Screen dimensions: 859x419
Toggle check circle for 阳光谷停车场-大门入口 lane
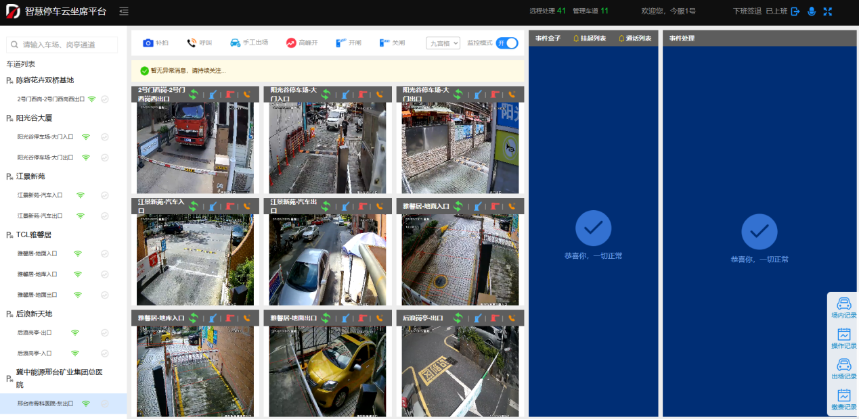[105, 137]
